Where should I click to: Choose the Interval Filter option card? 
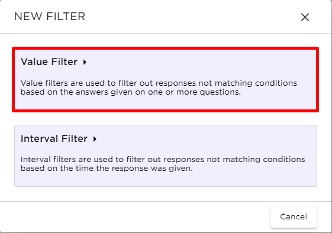166,156
